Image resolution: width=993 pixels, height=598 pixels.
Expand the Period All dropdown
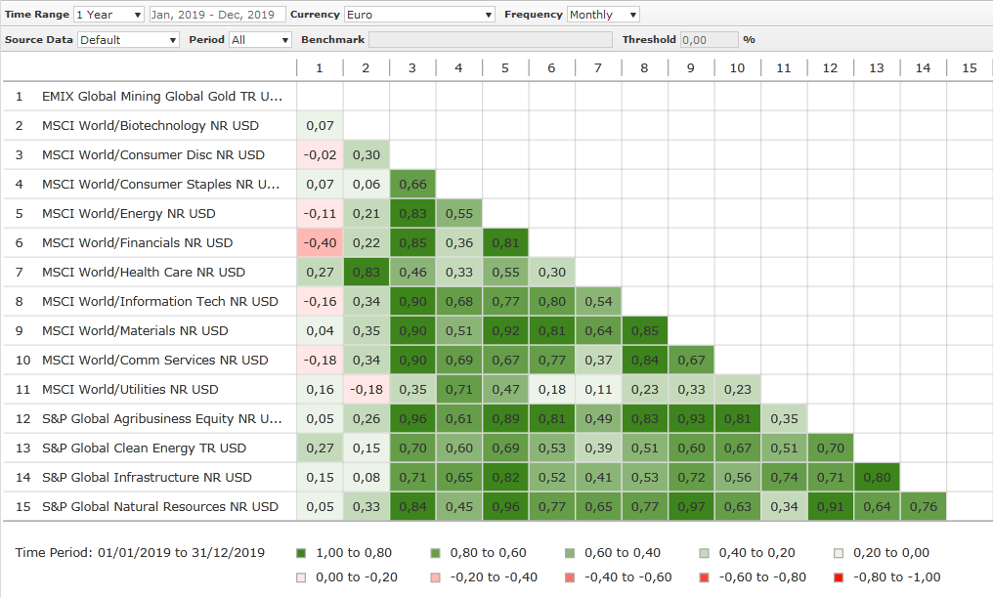pyautogui.click(x=260, y=40)
